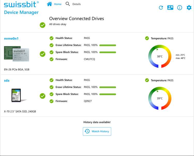Click sda Erase Lifetime Status label
Viewport: 194px width, 156px height.
[x=69, y=87]
